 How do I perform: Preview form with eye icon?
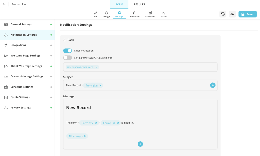[232, 14]
